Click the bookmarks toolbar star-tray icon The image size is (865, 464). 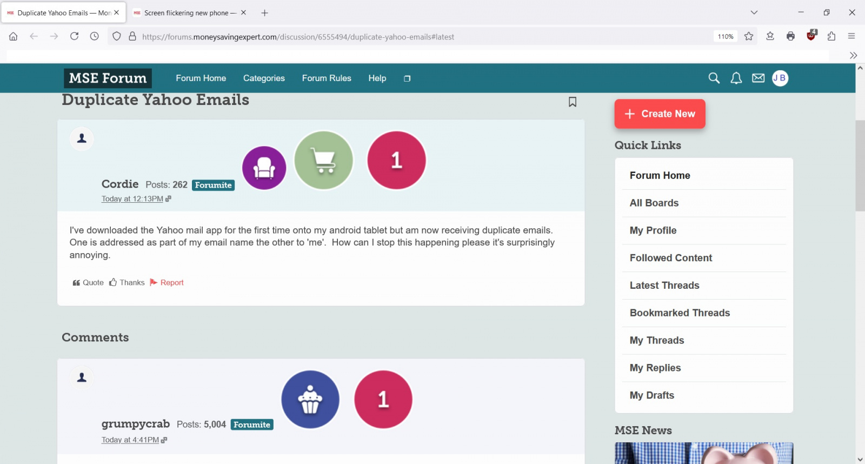pos(770,36)
